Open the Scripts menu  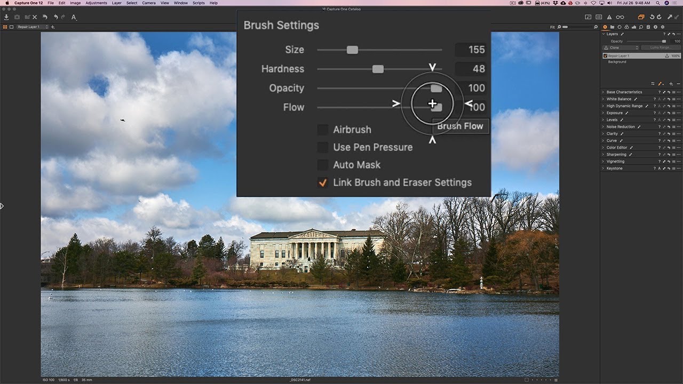point(198,3)
